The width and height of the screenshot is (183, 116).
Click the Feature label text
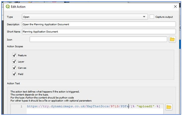click(x=22, y=55)
